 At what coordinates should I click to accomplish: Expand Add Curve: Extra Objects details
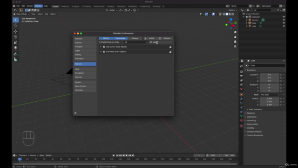(101, 47)
